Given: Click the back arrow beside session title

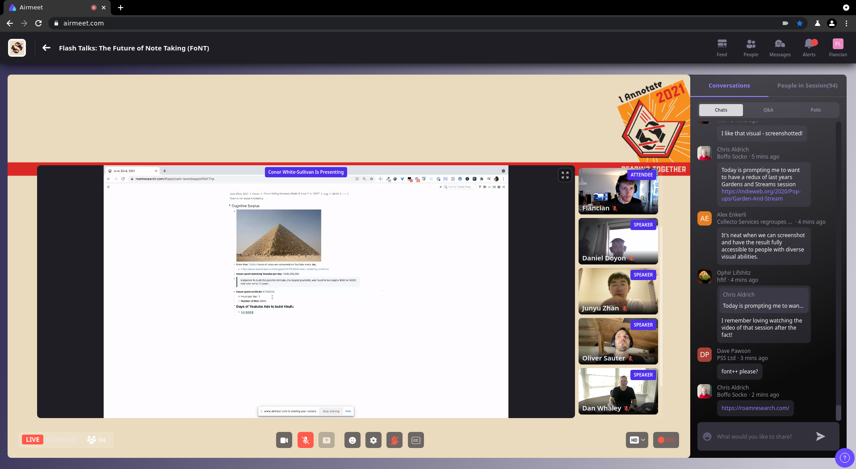Looking at the screenshot, I should pyautogui.click(x=46, y=48).
